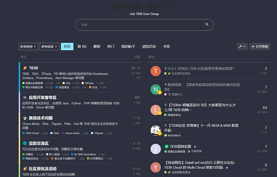Open topic 什么？还有比 TiDB 社区版更好更省的选择
The width and height of the screenshot is (277, 177).
click(x=201, y=68)
